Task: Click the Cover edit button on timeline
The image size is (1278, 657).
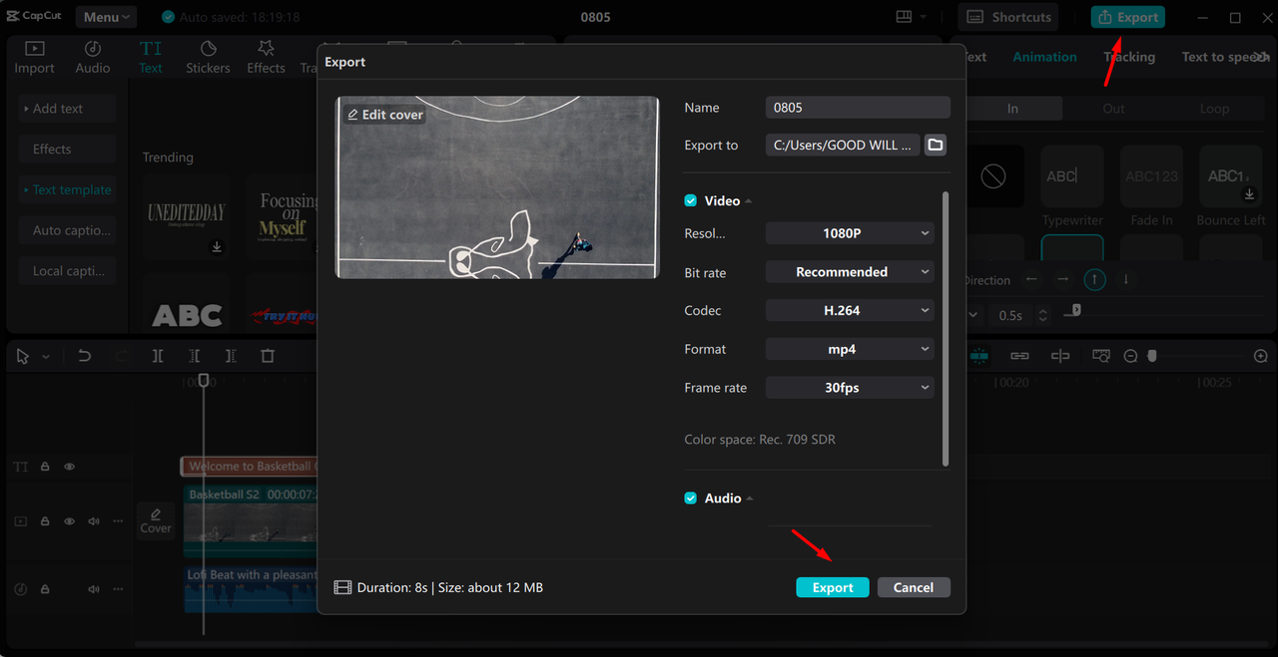Action: coord(156,521)
